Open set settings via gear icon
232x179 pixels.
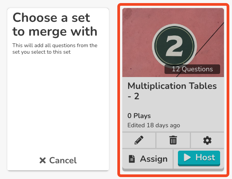tap(207, 140)
